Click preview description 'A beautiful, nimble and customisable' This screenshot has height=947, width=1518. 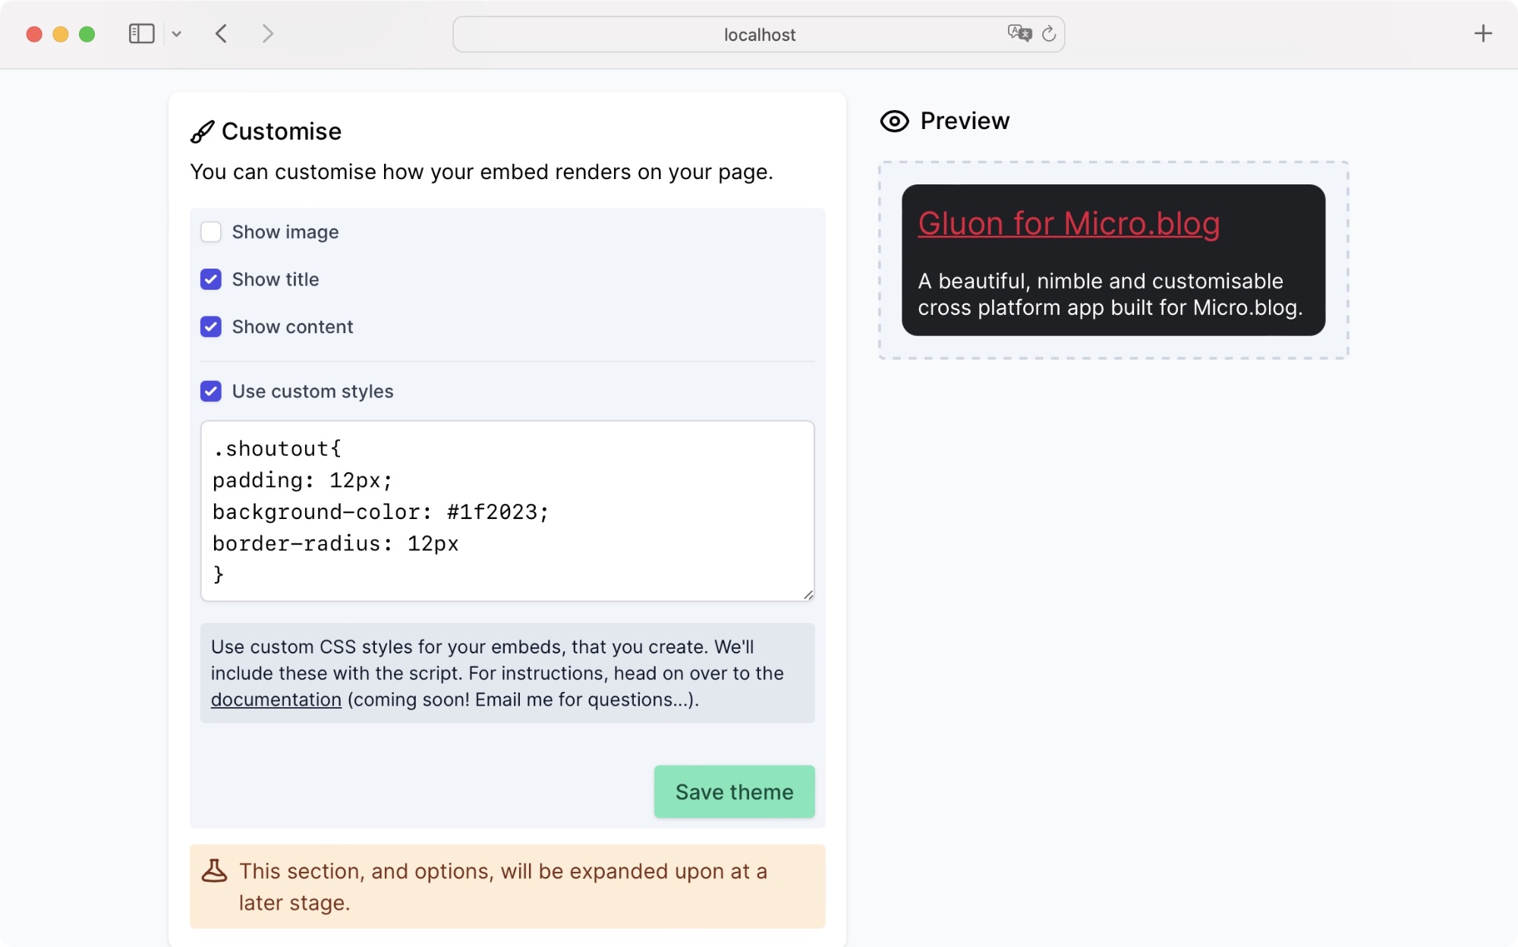pyautogui.click(x=1101, y=282)
